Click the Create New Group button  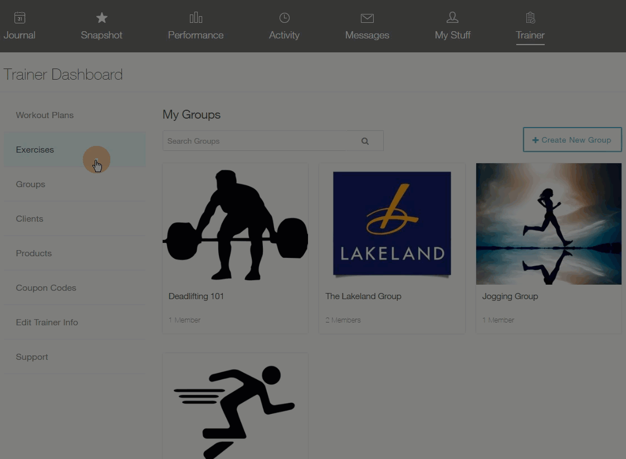click(572, 140)
